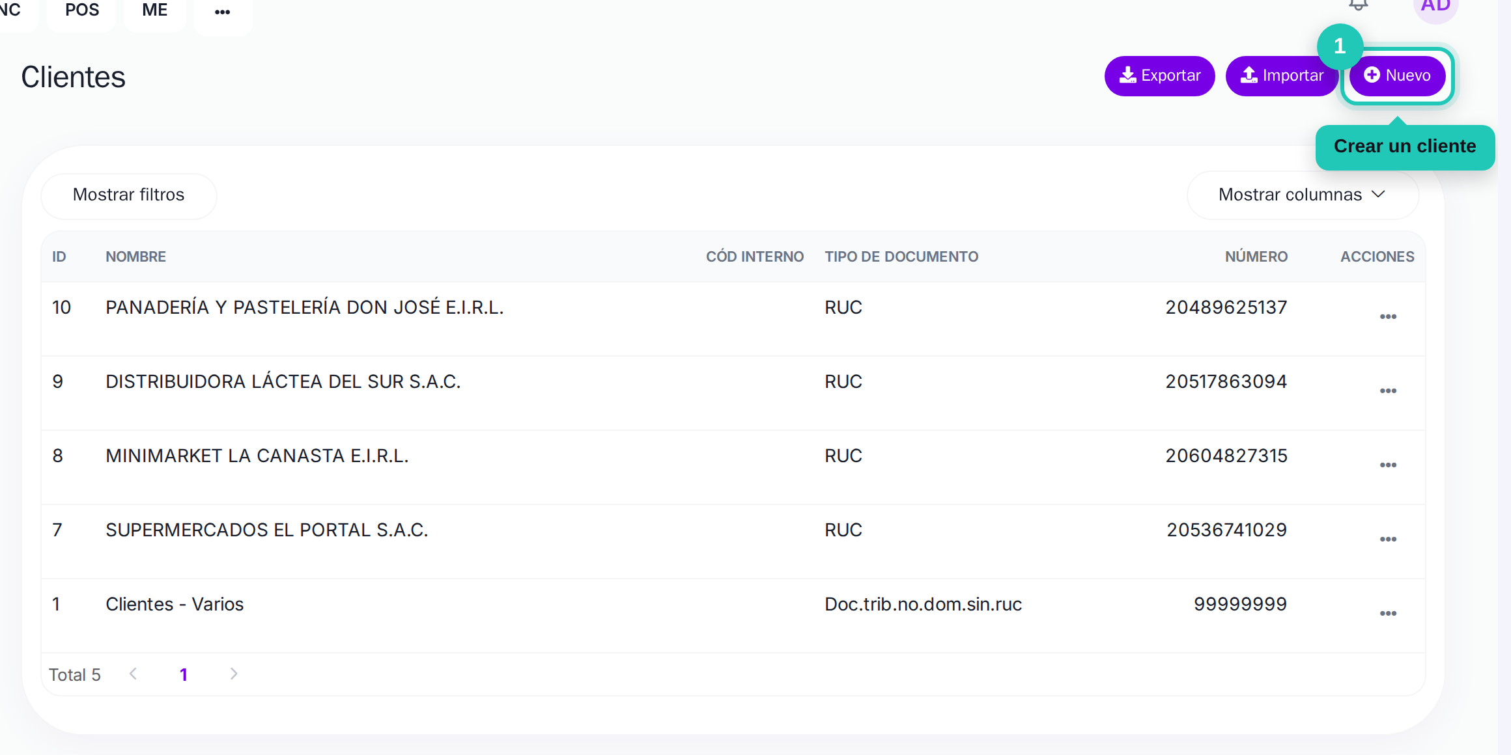Open actions menu for MINIMARKET LA CANASTA
1511x755 pixels.
click(1388, 465)
